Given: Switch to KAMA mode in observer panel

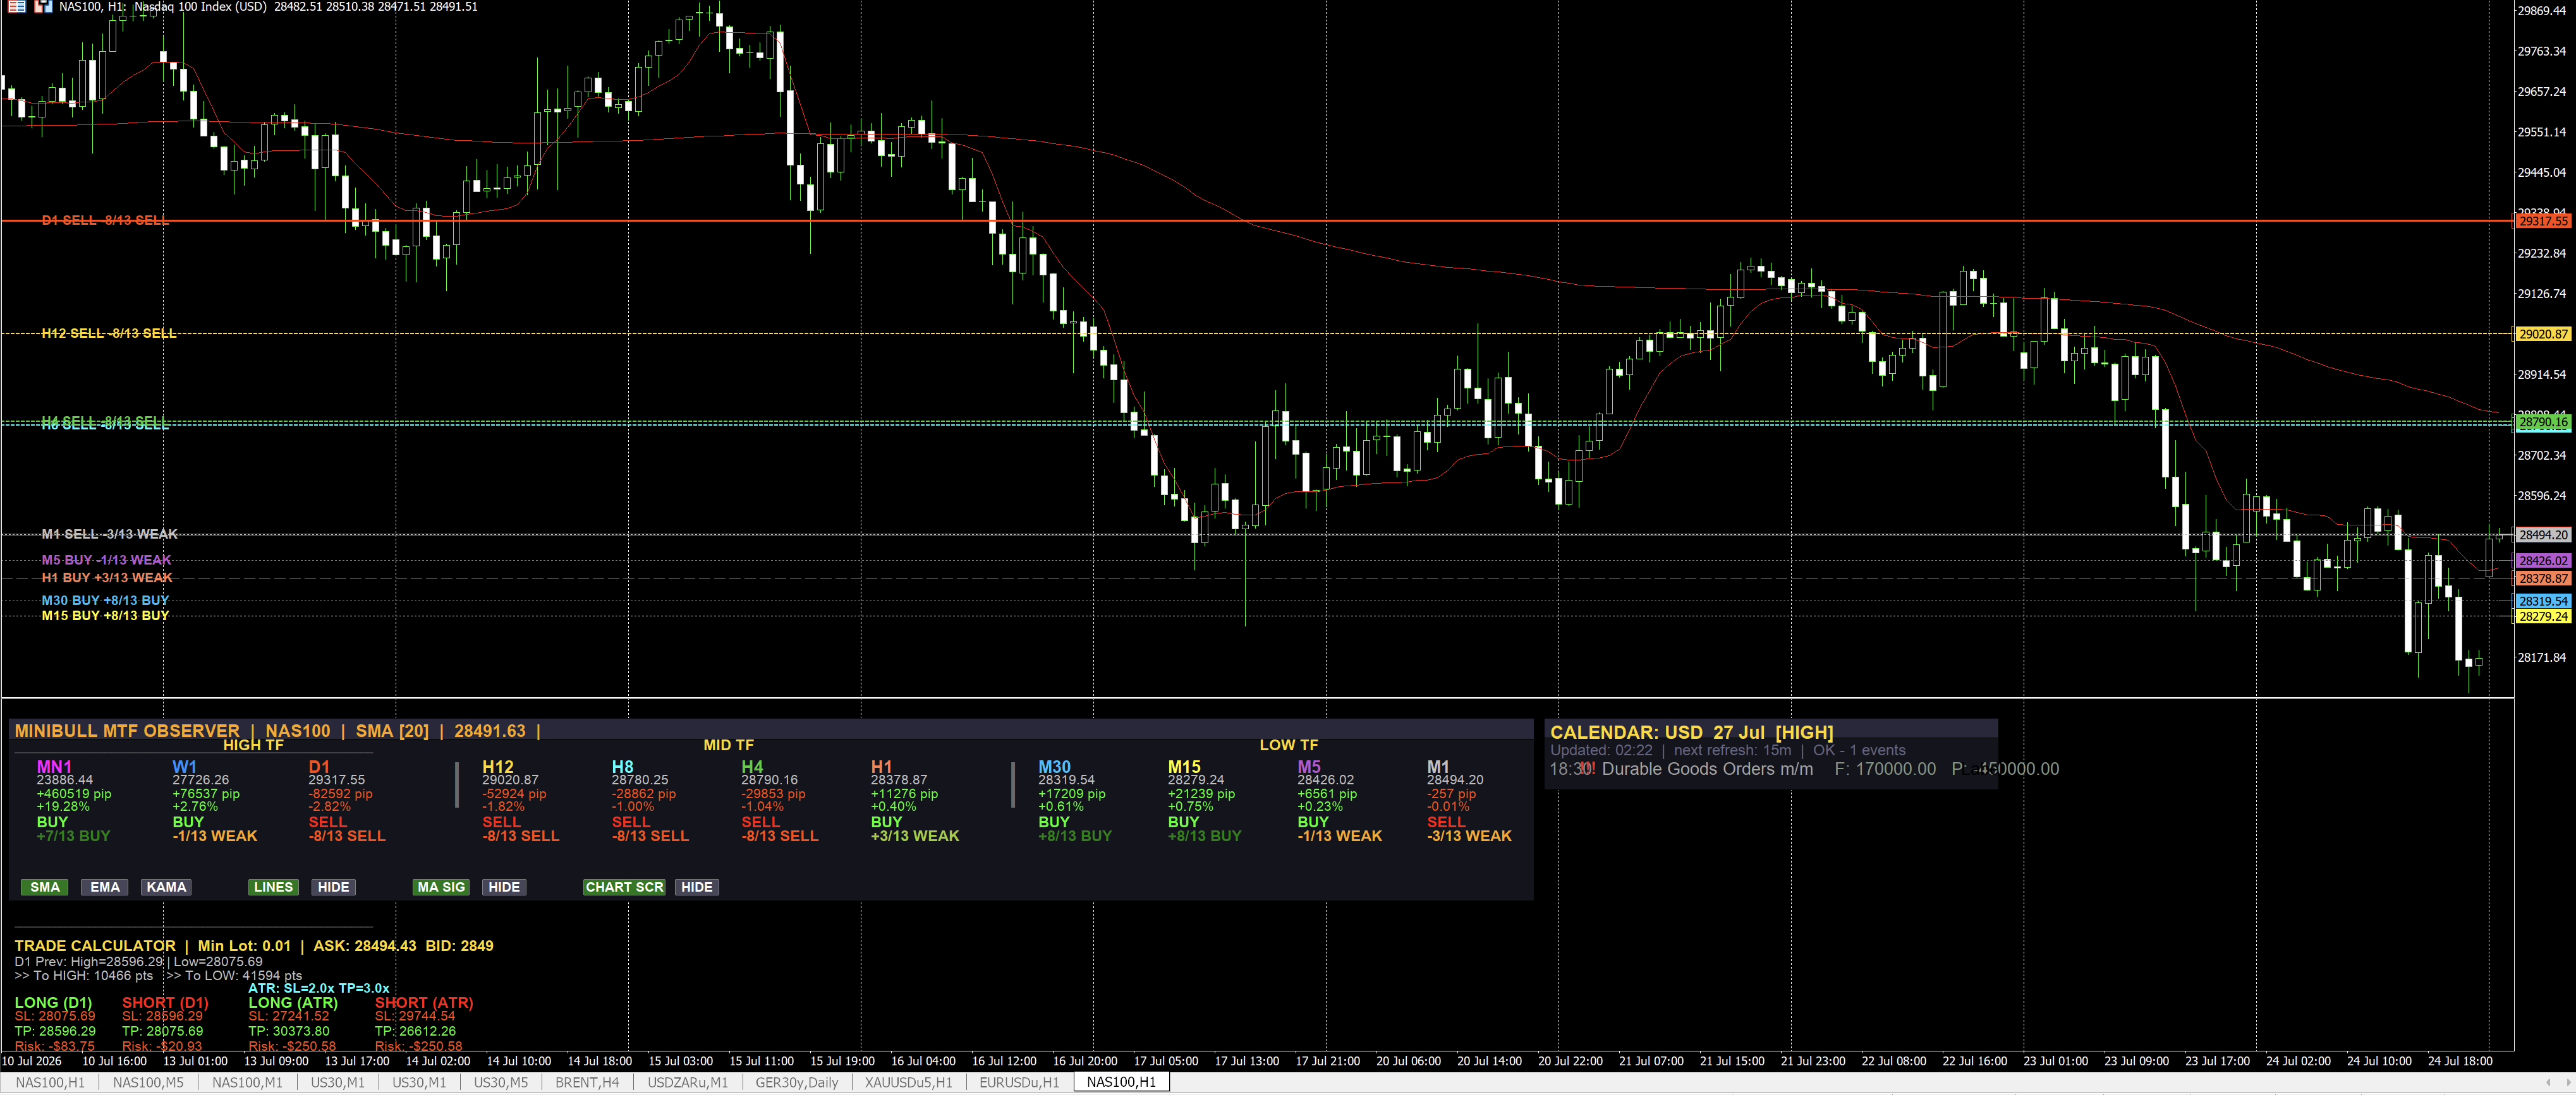Looking at the screenshot, I should pyautogui.click(x=166, y=887).
